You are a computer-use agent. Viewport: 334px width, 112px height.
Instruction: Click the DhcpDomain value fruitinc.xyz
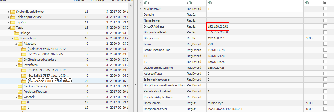pyautogui.click(x=215, y=103)
